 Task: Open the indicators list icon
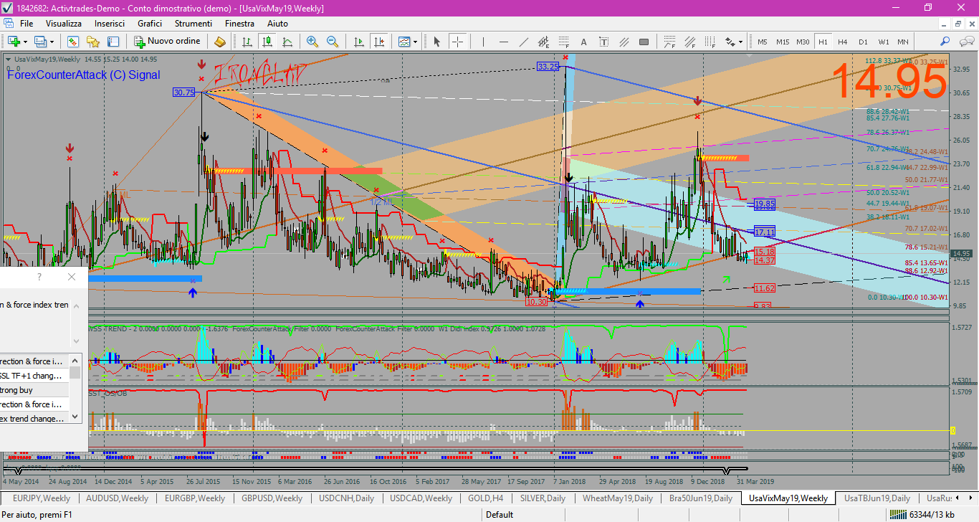(405, 42)
